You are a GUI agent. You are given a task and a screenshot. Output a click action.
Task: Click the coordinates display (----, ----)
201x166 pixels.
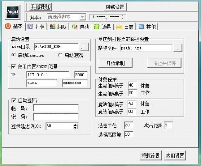(x=108, y=17)
